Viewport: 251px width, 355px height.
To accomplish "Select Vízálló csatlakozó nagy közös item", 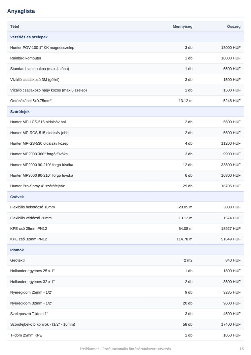I will [x=49, y=90].
